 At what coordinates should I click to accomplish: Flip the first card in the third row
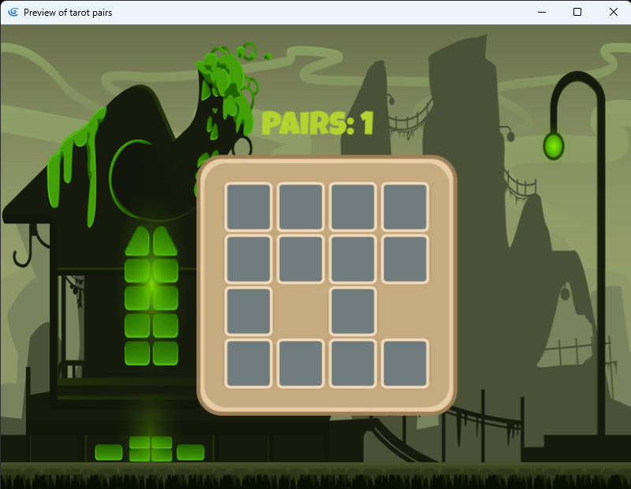(248, 312)
